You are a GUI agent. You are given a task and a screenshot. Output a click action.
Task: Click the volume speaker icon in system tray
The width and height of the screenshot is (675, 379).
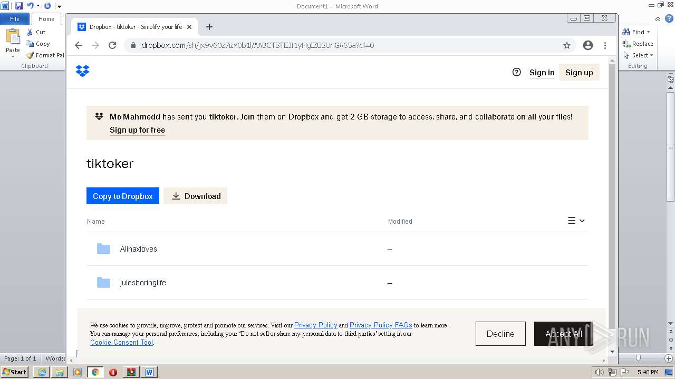tap(600, 372)
